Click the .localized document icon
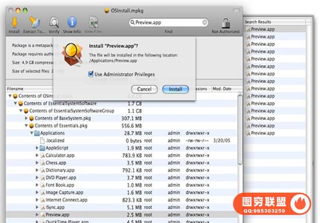The image size is (320, 223). (42, 141)
